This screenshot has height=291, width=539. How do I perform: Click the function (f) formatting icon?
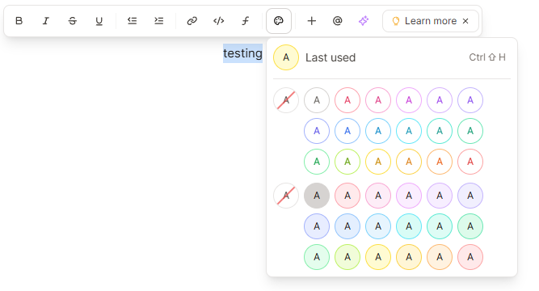pyautogui.click(x=245, y=21)
